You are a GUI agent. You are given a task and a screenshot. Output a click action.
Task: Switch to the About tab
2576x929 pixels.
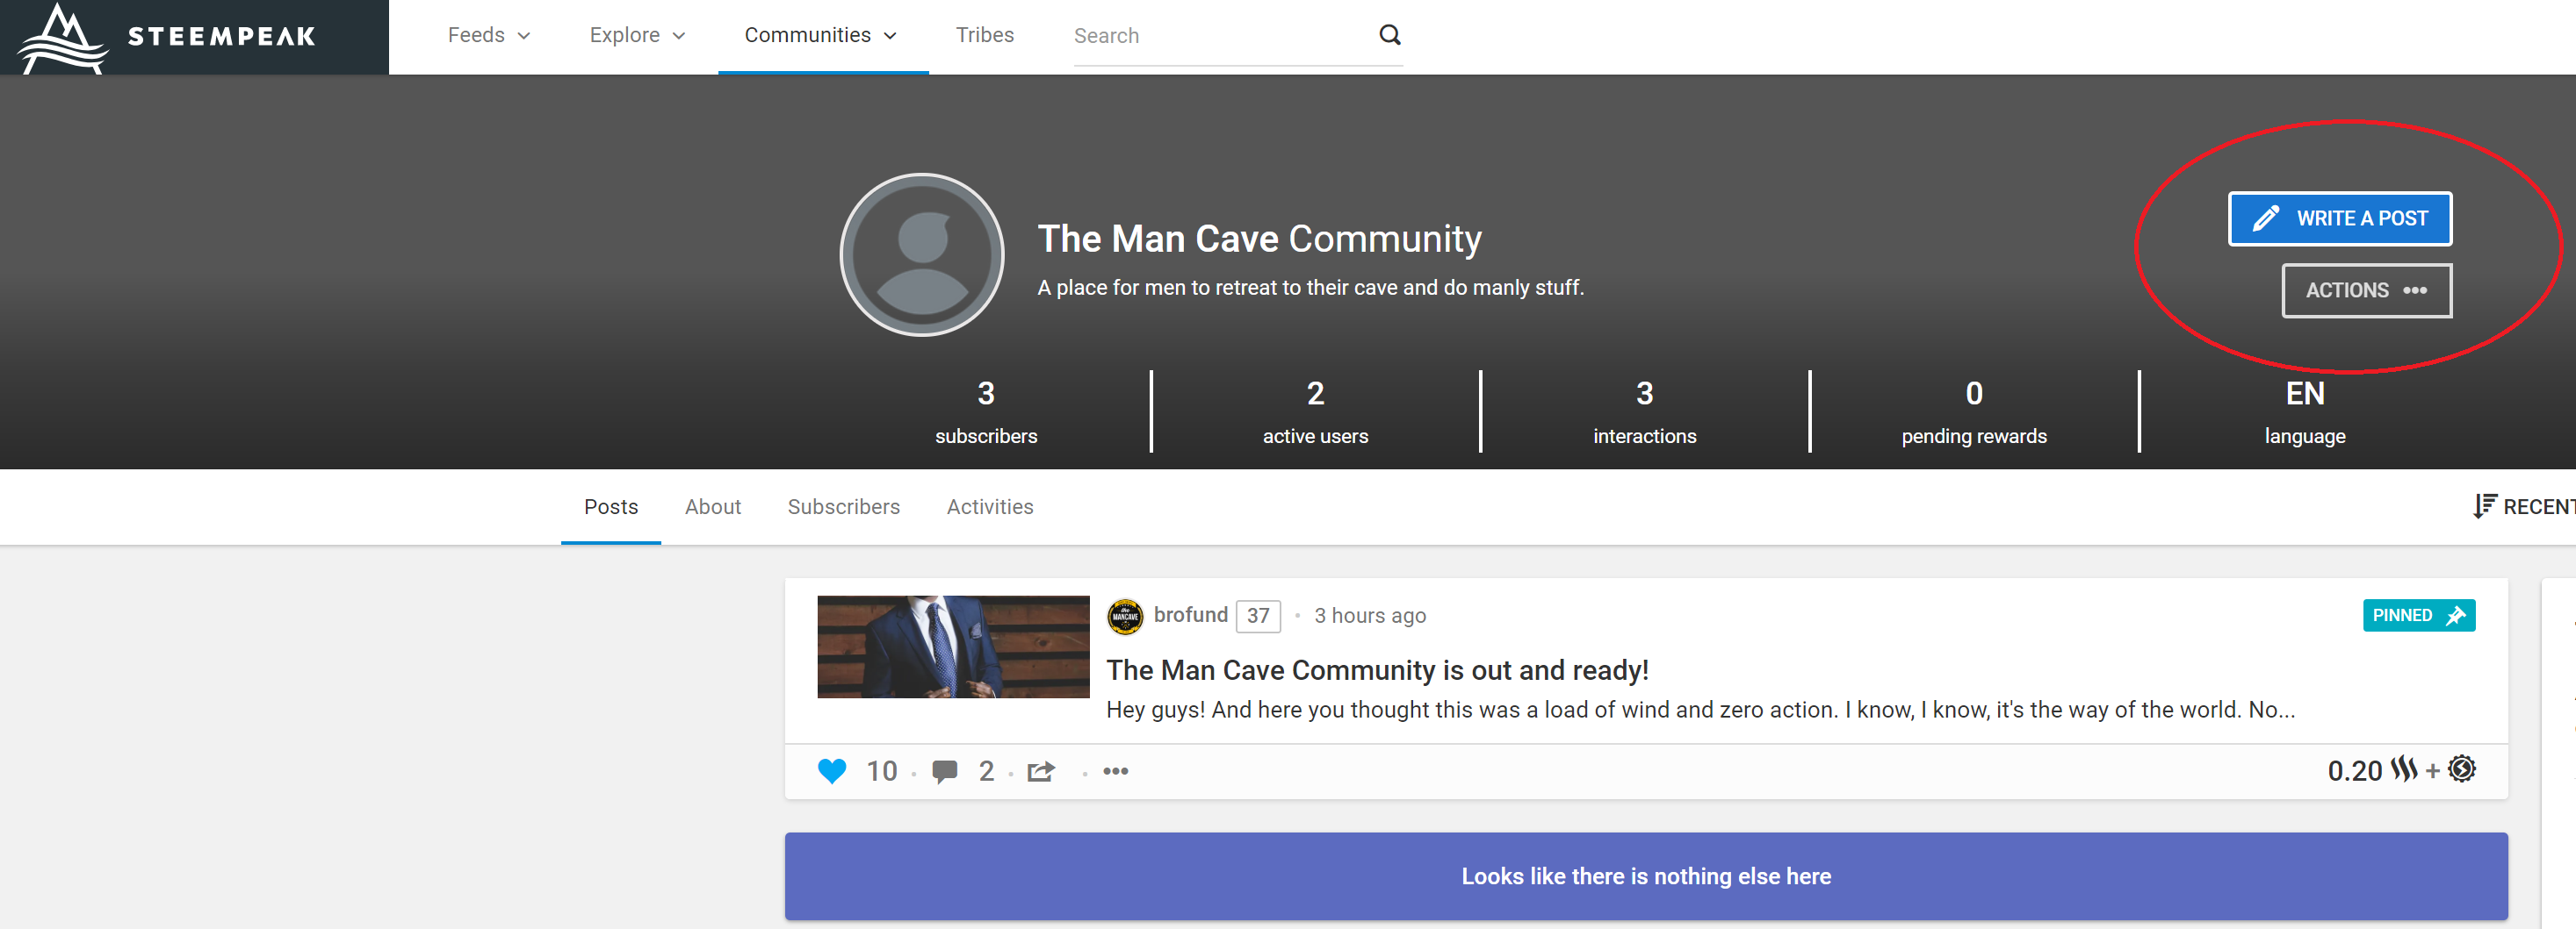tap(712, 507)
